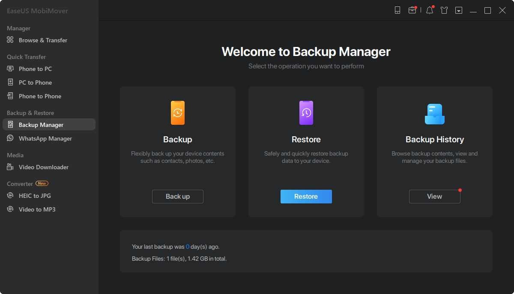Click the purple Restore phone icon
This screenshot has height=294, width=514.
306,113
